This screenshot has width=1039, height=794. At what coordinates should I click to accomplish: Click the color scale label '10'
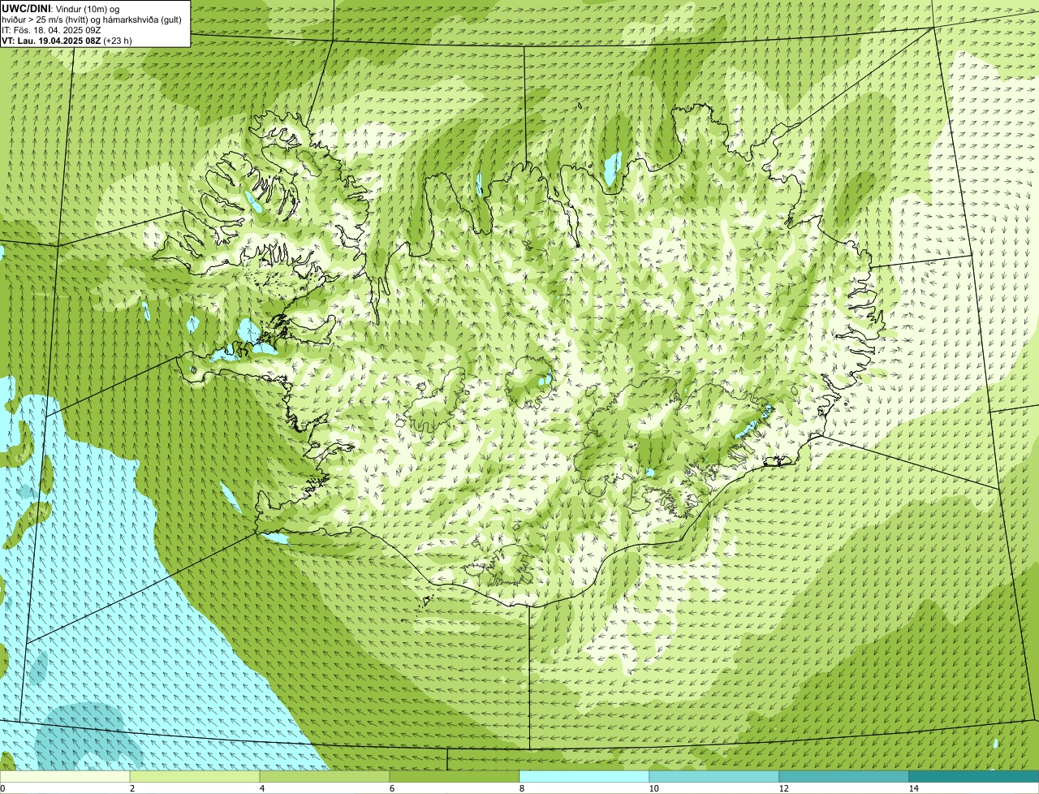(653, 788)
